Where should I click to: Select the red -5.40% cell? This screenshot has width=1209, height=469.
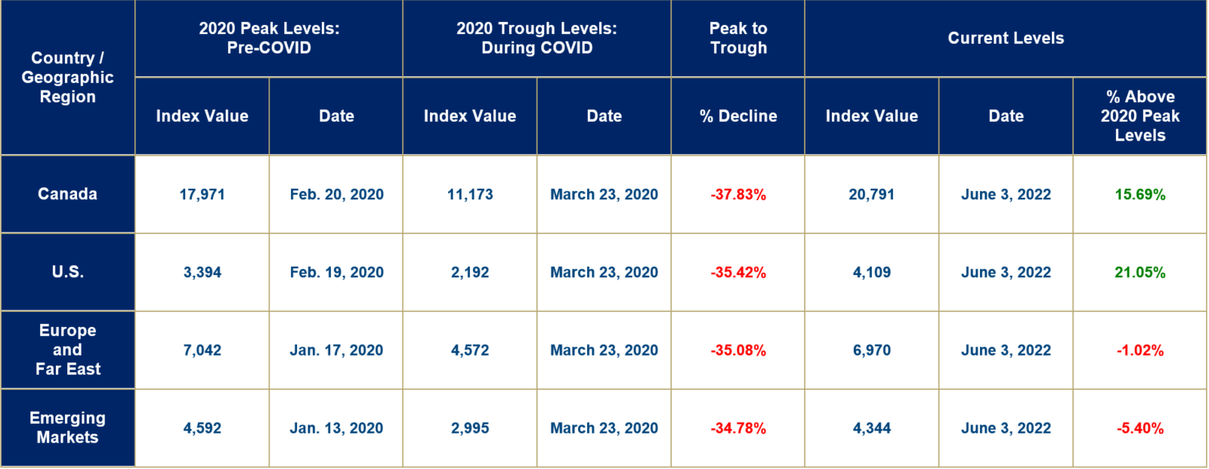tap(1139, 428)
